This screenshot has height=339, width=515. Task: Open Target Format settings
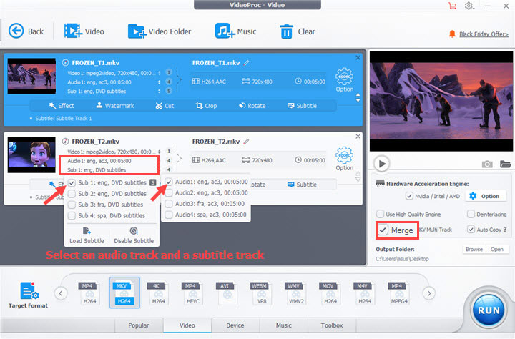tap(28, 295)
